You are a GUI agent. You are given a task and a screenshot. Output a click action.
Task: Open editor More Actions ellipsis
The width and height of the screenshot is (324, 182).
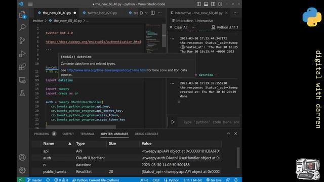160,13
